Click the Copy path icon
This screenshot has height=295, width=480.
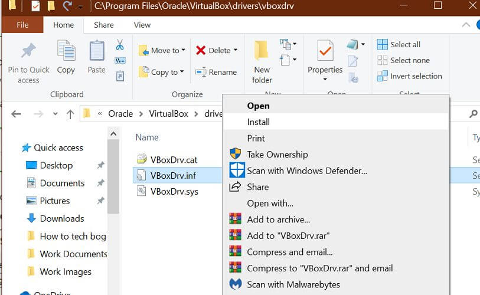tap(120, 61)
